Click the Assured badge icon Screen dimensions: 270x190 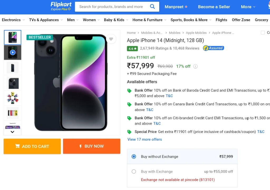[x=213, y=48]
